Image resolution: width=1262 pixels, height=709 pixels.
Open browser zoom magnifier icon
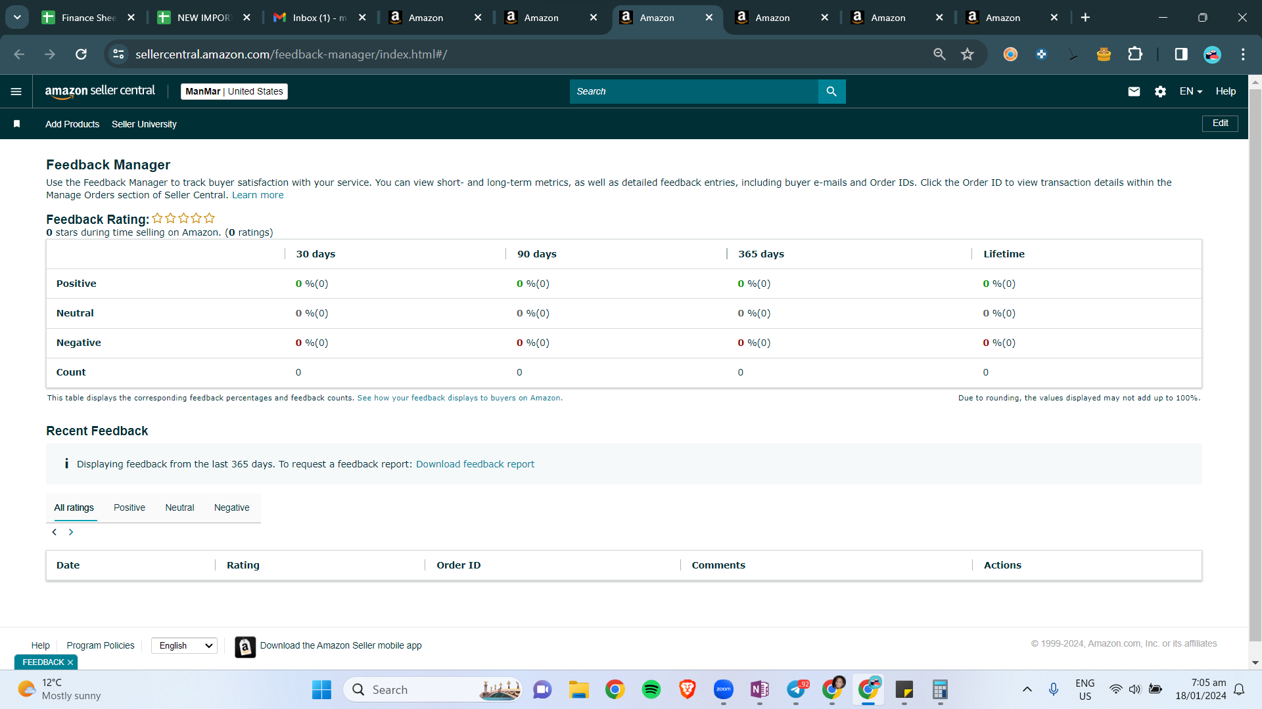point(939,54)
